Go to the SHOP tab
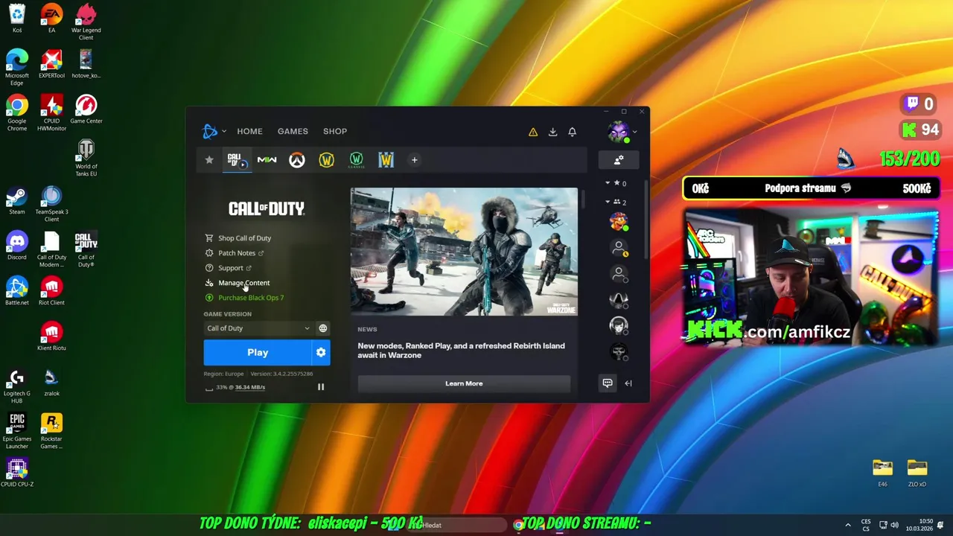 click(x=335, y=132)
